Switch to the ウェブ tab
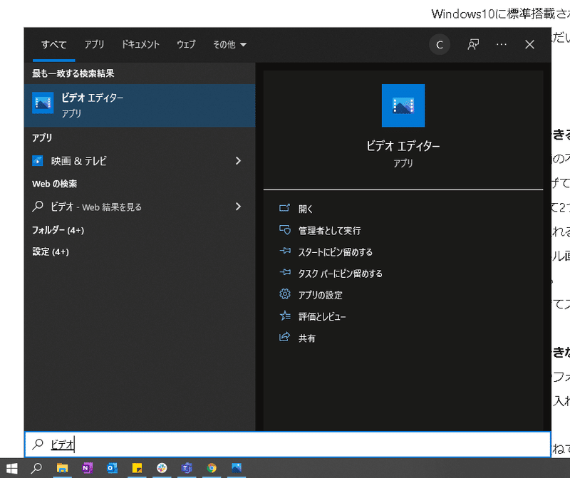Image resolution: width=570 pixels, height=478 pixels. coord(186,44)
